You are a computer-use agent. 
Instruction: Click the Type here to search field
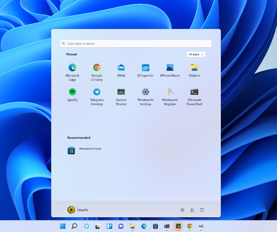pyautogui.click(x=135, y=44)
